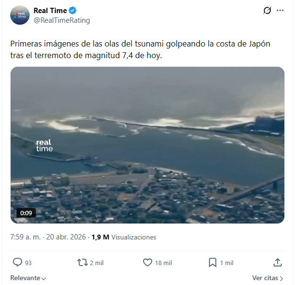This screenshot has width=295, height=285.
Task: Repost this tweet using retweet icon
Action: (x=82, y=262)
